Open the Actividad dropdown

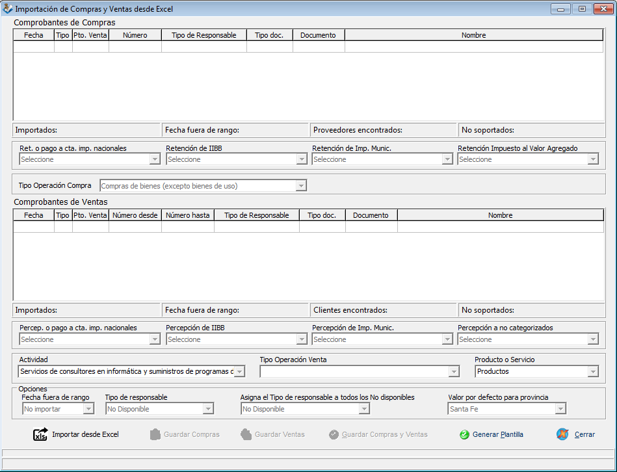tap(239, 371)
